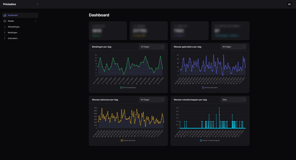The image size is (296, 160).
Task: Click the tallest spike in vriendschappen chart
Action: [219, 108]
